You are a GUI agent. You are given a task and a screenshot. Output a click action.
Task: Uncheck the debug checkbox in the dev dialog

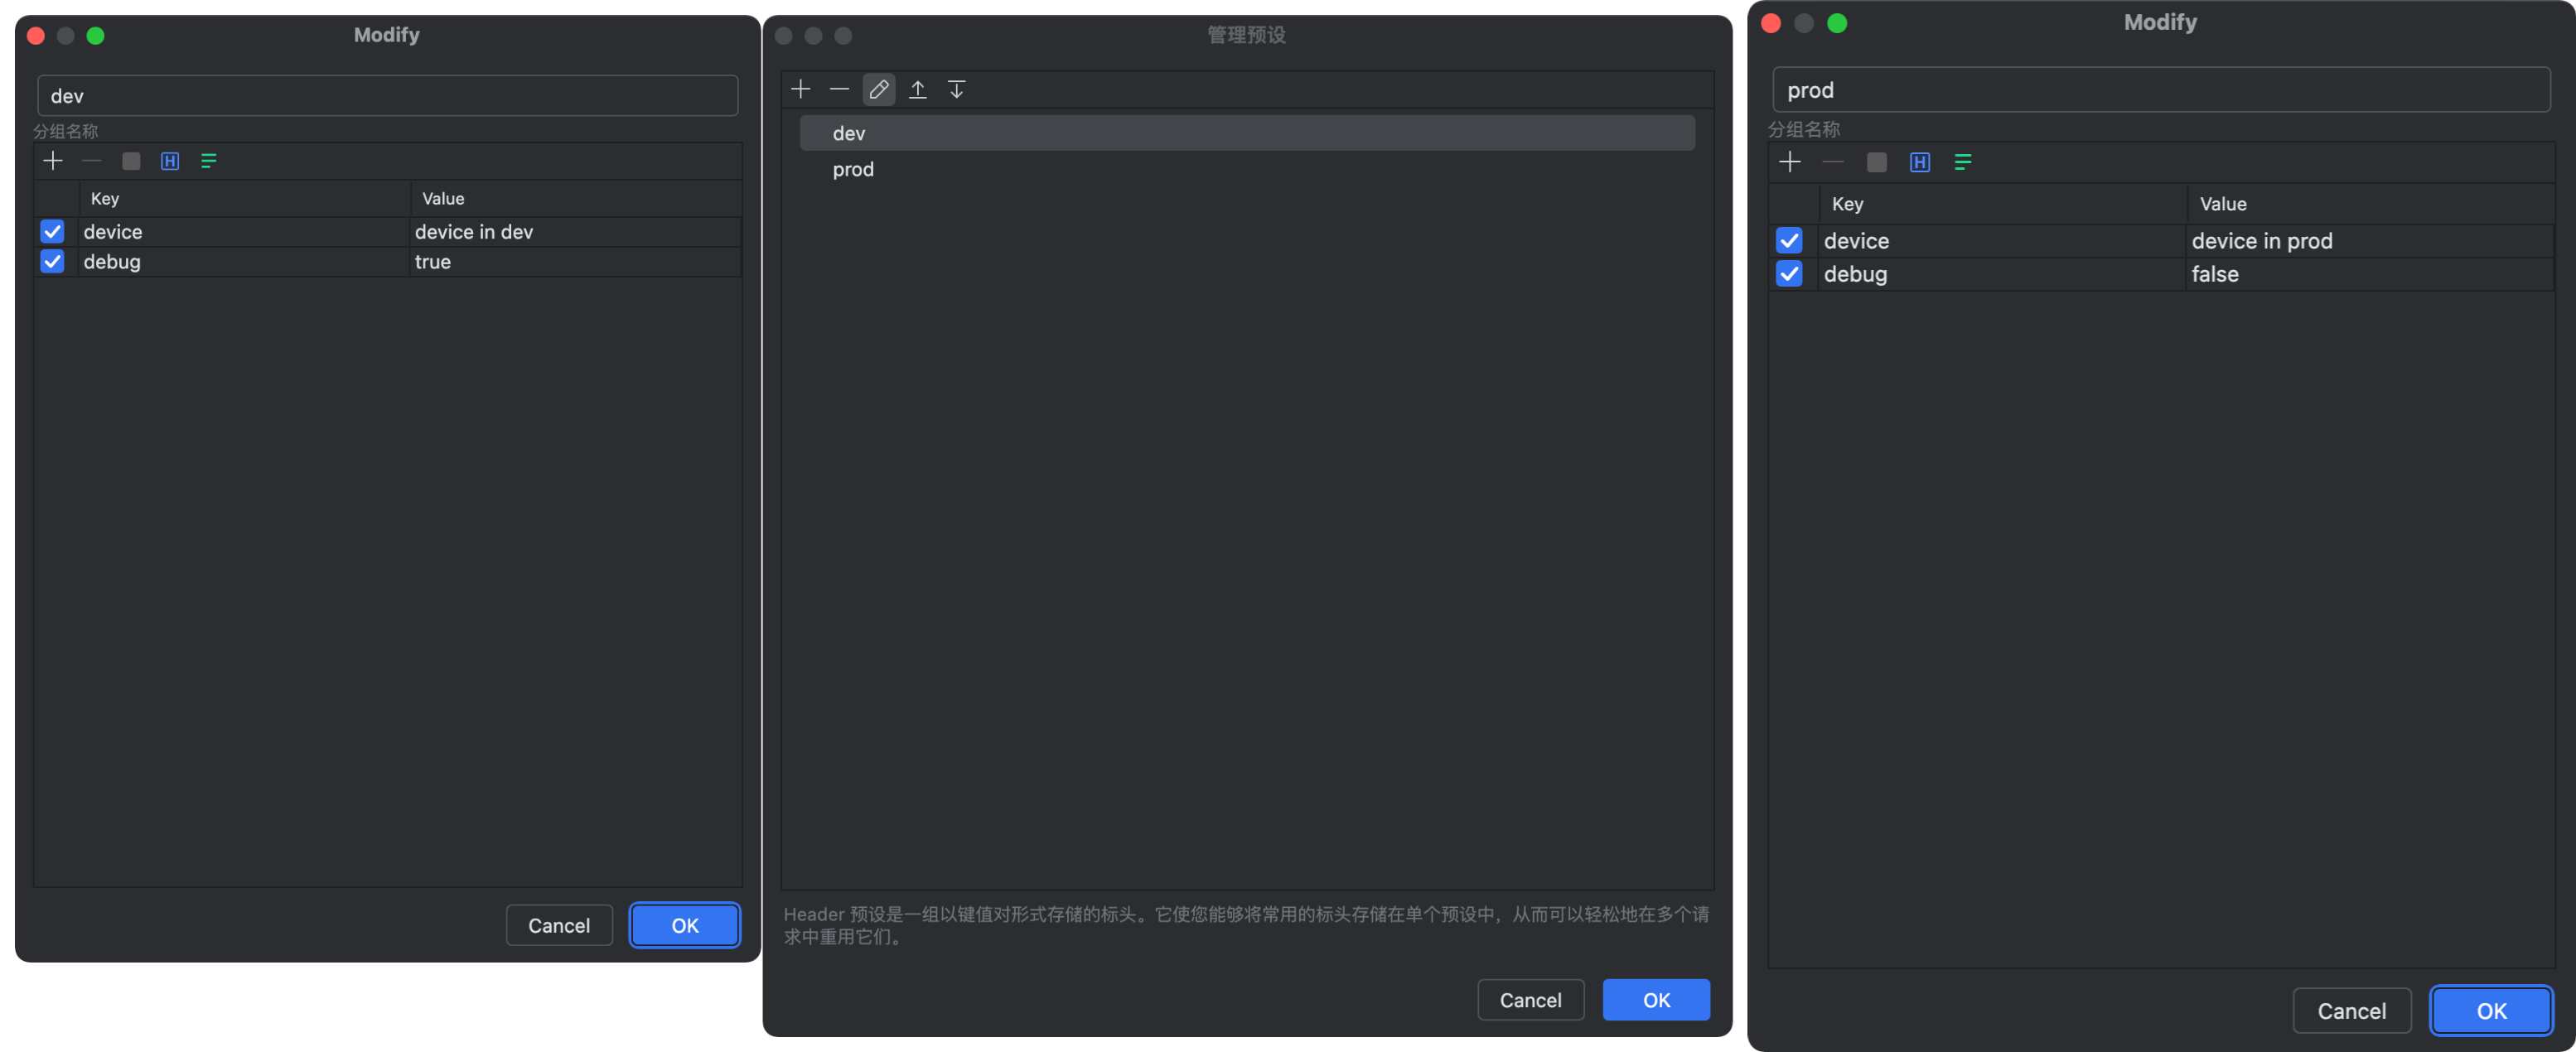tap(52, 262)
